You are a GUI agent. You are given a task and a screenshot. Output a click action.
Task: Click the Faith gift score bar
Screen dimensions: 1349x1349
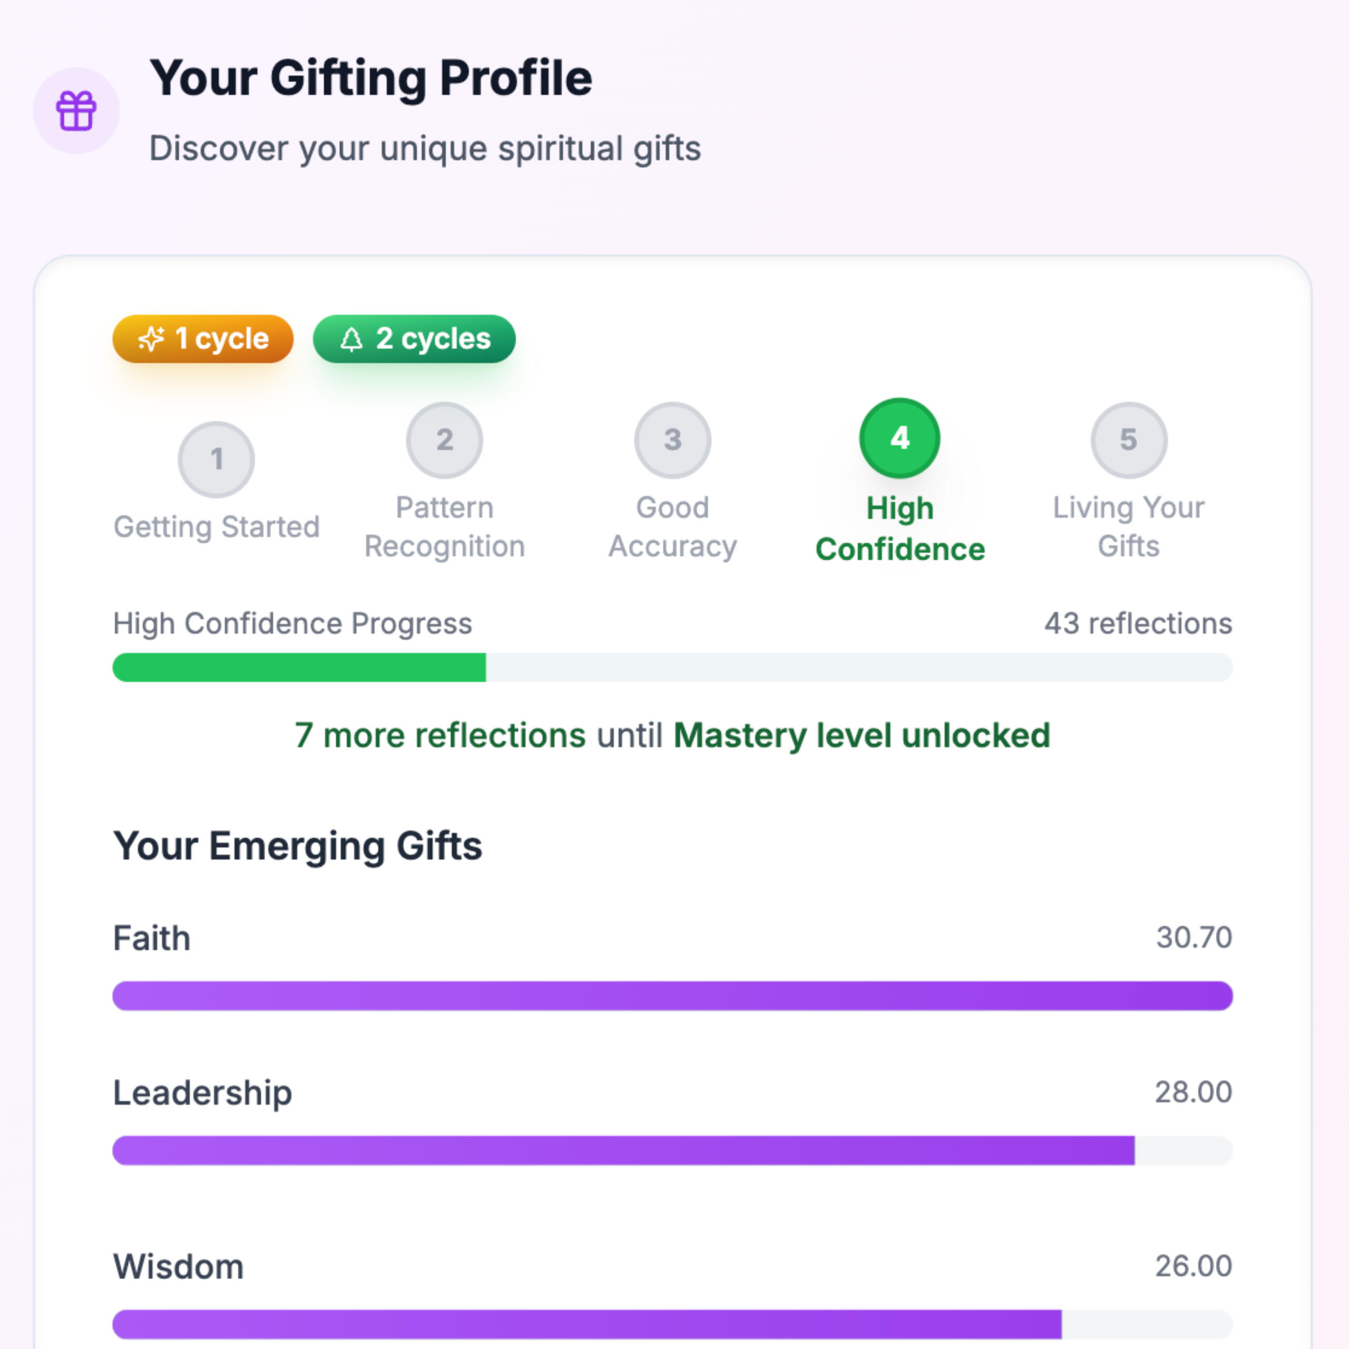coord(672,996)
